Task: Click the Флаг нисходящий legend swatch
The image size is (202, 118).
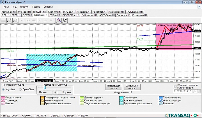Action: (121, 101)
